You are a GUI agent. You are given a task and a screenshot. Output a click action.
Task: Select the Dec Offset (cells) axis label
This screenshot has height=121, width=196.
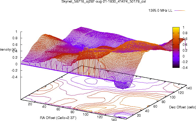(183, 107)
